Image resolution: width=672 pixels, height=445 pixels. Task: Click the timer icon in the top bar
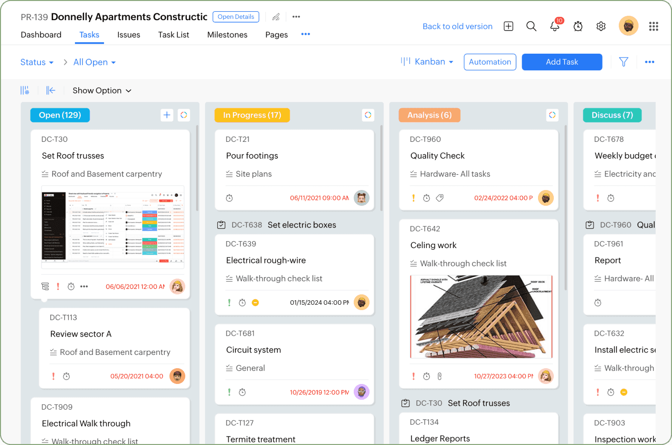578,26
